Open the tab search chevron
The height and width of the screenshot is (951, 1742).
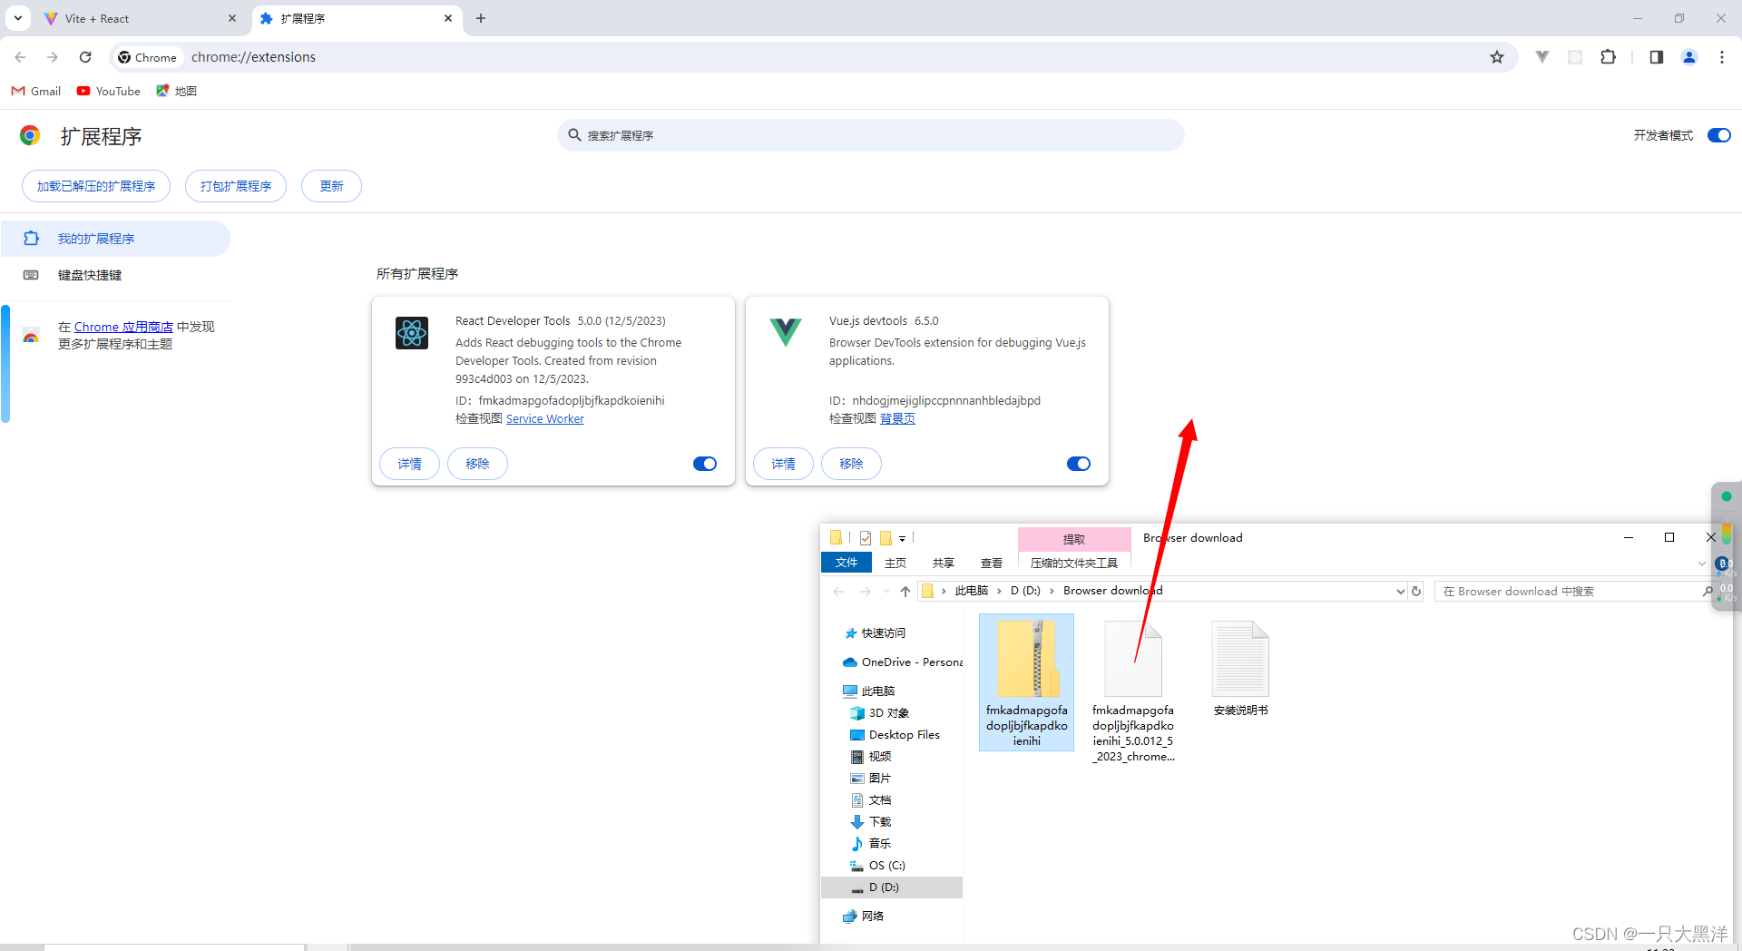[17, 18]
